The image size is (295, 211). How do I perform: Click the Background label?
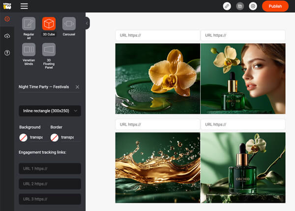29,127
